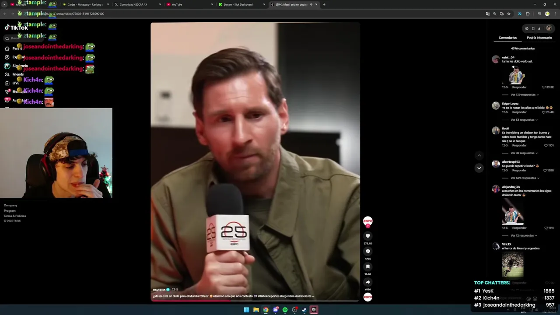Go to the previous video with up arrow

tap(479, 155)
